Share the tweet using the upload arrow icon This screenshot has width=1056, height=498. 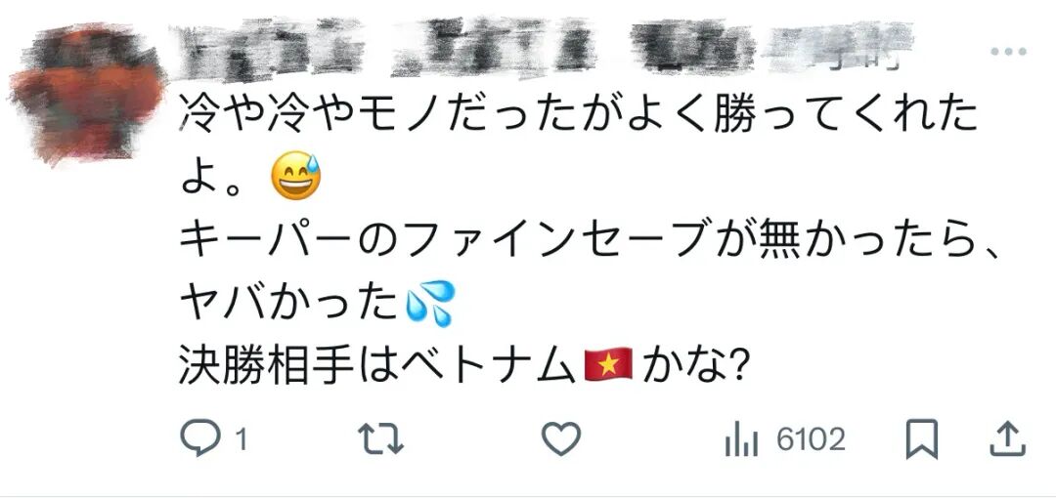point(1007,438)
